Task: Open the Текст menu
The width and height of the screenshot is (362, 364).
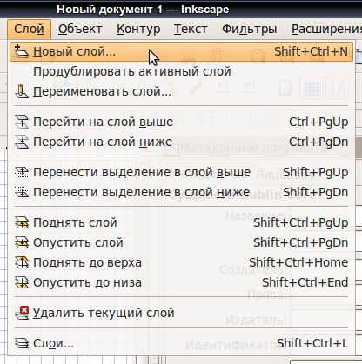Action: click(x=191, y=29)
